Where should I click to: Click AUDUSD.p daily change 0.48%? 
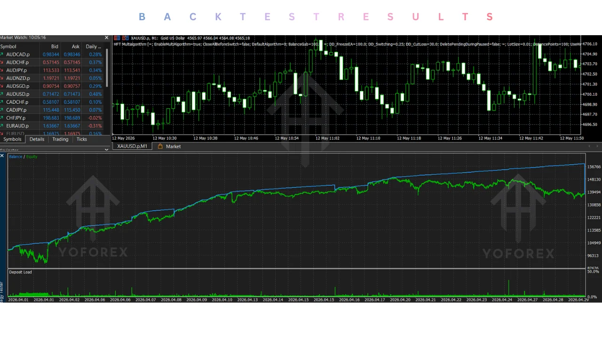pos(95,94)
